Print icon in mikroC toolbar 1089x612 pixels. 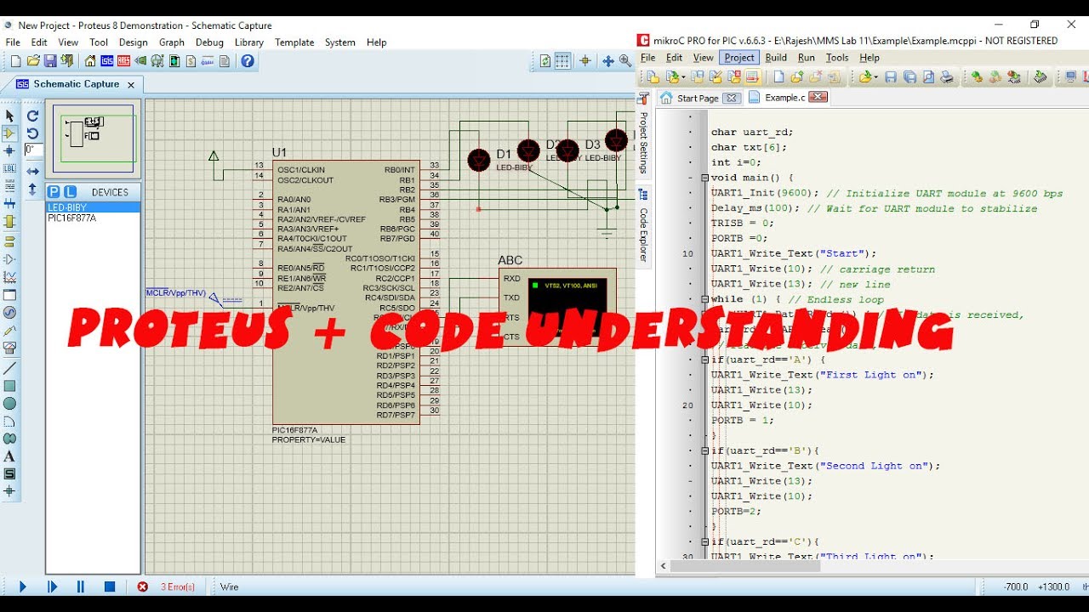click(x=946, y=77)
